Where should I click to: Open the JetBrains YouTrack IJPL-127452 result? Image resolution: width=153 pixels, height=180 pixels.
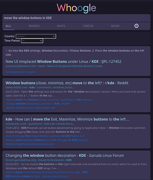(63, 62)
